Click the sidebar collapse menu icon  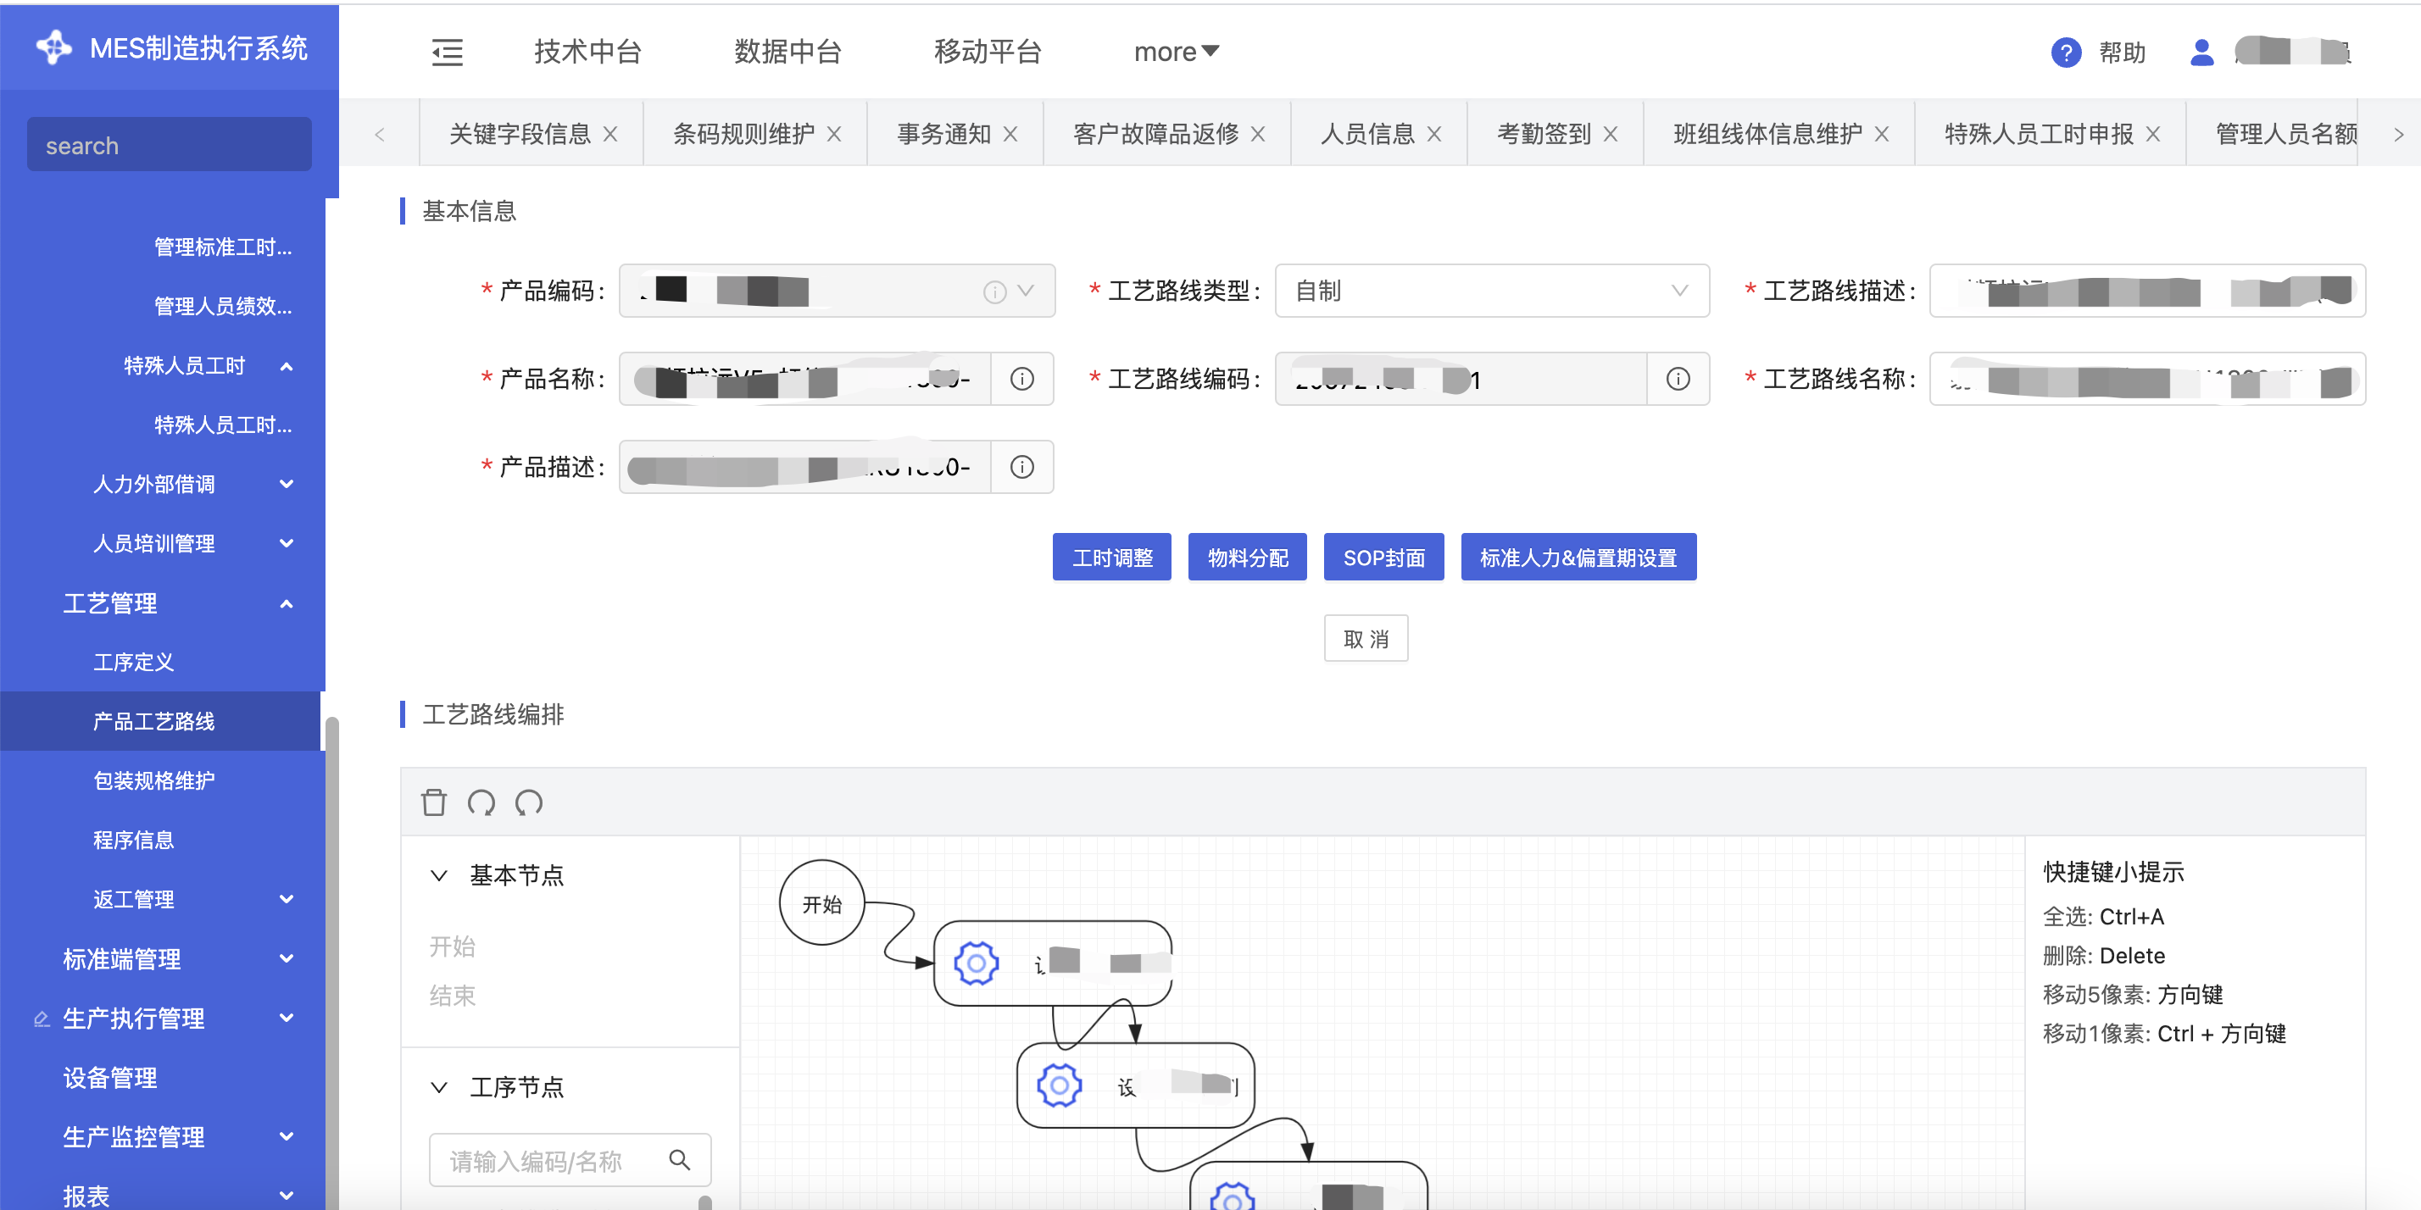447,53
